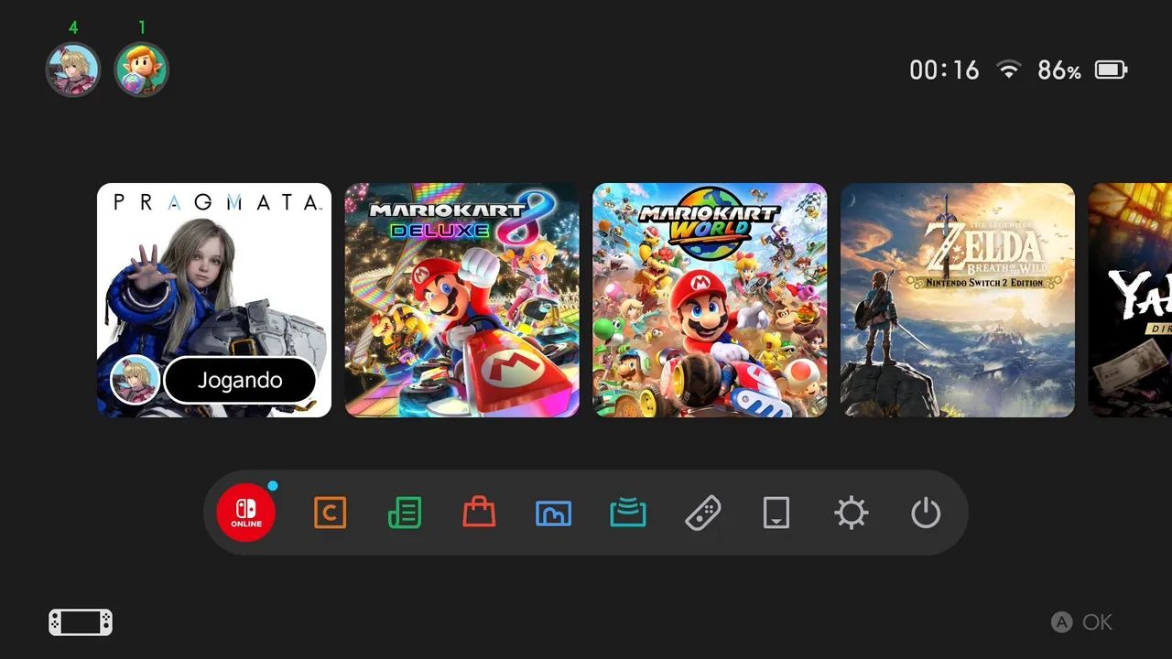Open the Controllers icon

click(702, 513)
